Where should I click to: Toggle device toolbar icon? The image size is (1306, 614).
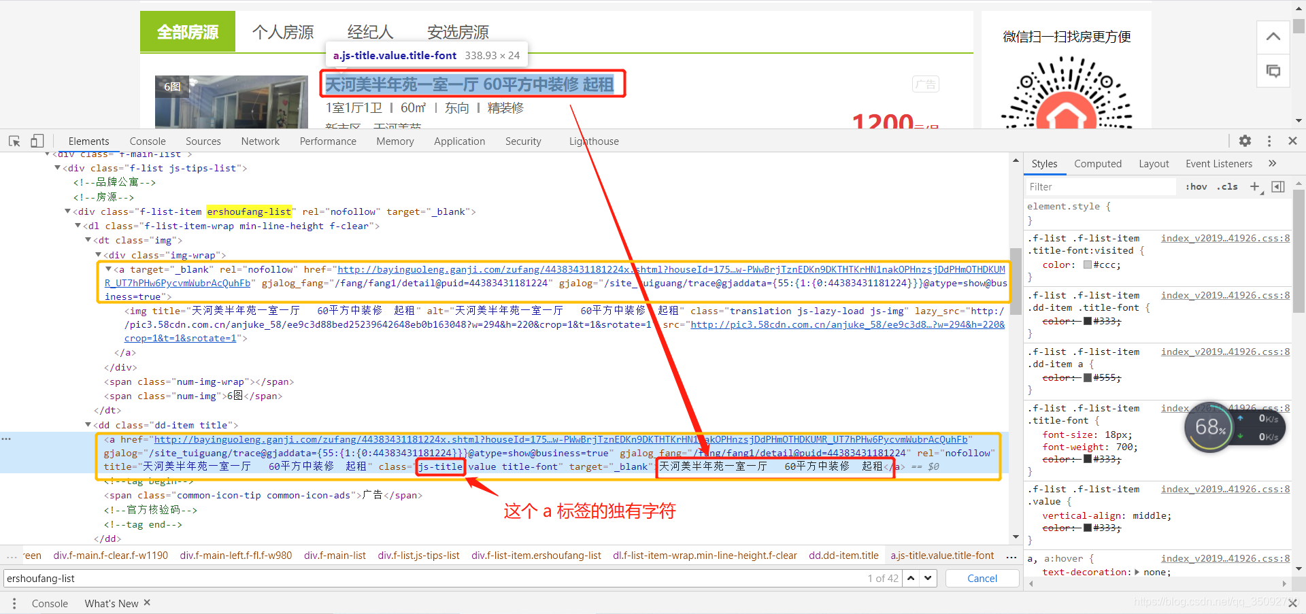click(37, 141)
